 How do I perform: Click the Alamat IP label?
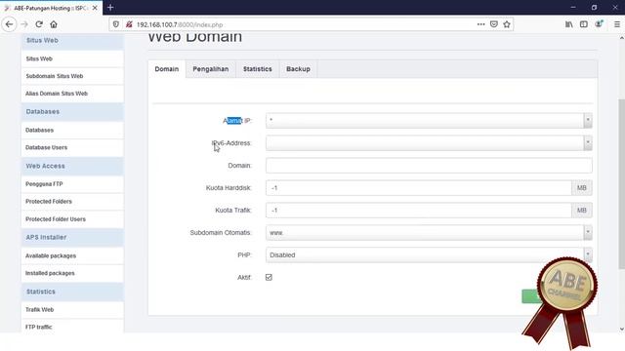(237, 121)
